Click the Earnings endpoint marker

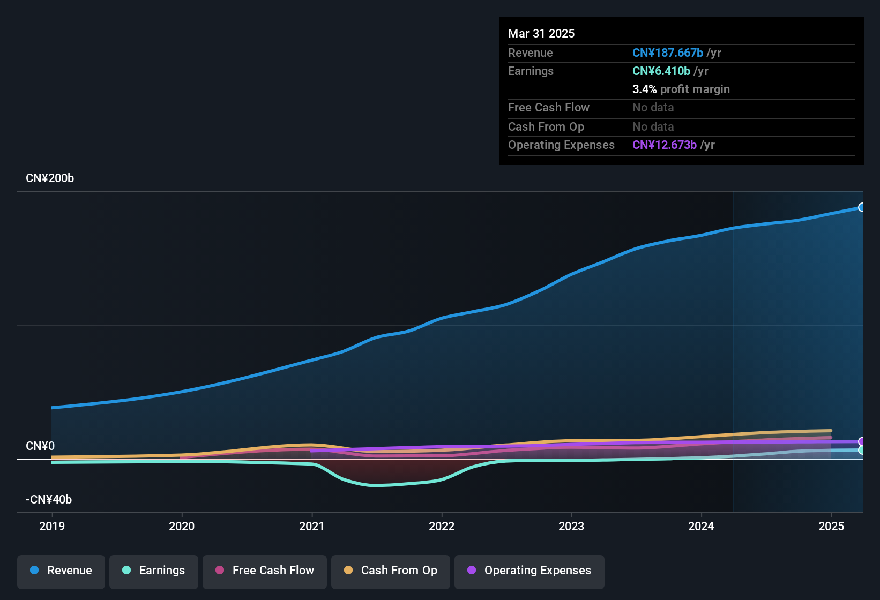[862, 451]
